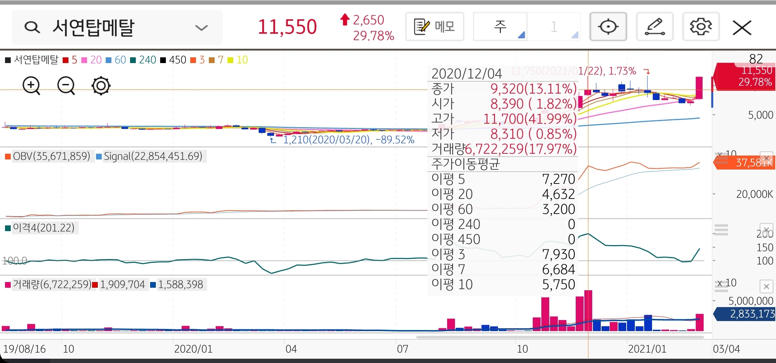Viewport: 776px width, 363px height.
Task: Click the 1,909,704 volume average label
Action: pyautogui.click(x=122, y=285)
